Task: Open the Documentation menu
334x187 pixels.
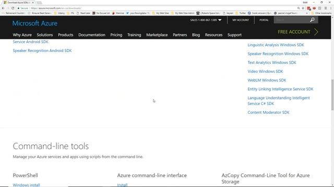Action: click(x=92, y=35)
